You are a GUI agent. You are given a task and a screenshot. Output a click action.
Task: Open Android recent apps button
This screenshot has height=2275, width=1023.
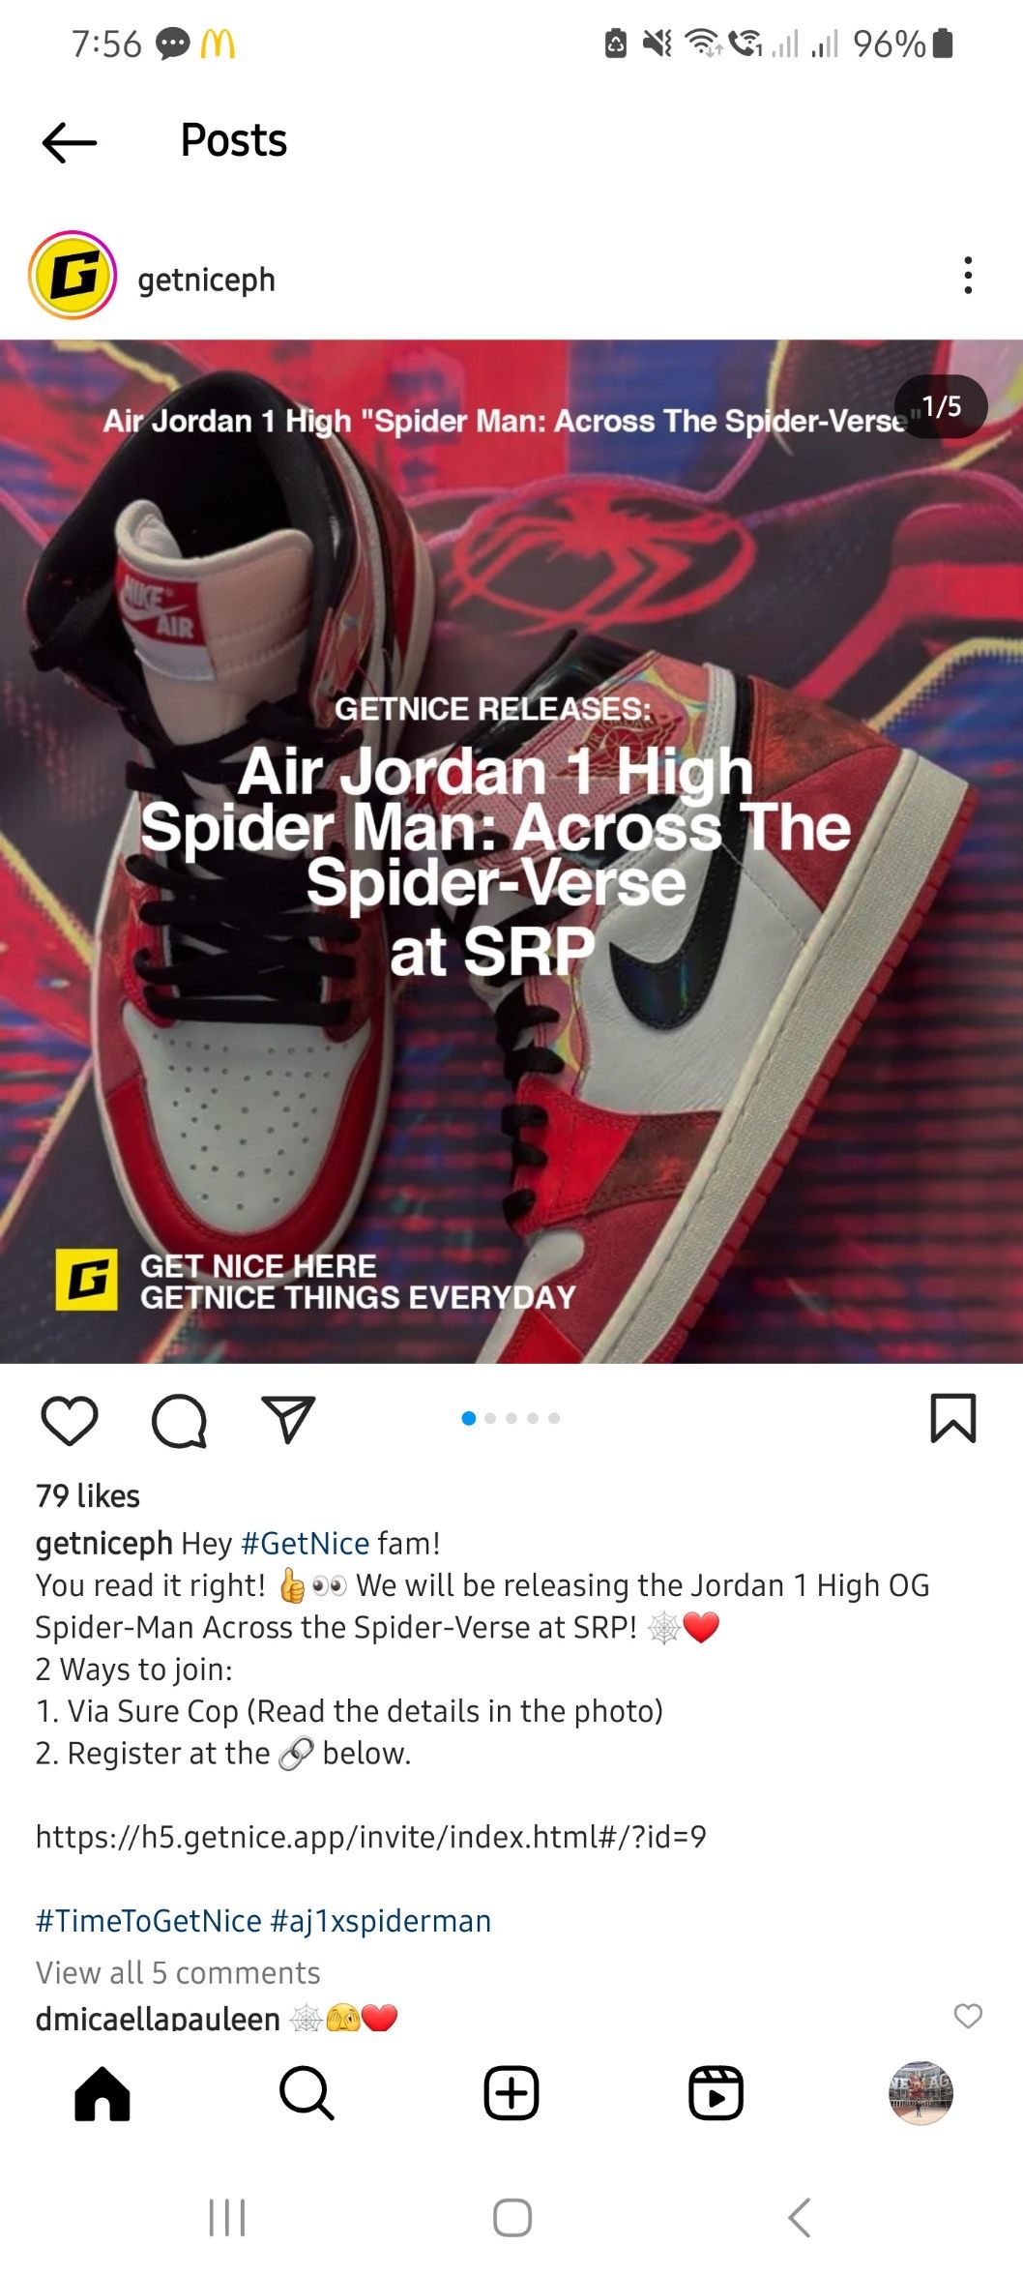tap(227, 2217)
